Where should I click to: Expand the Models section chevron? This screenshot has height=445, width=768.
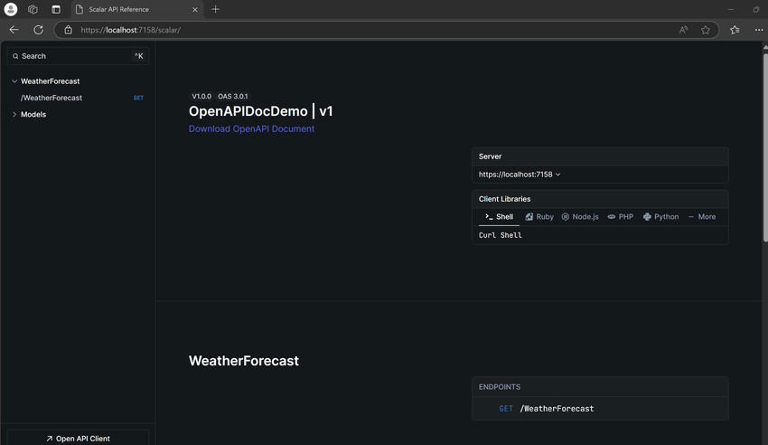(x=14, y=114)
